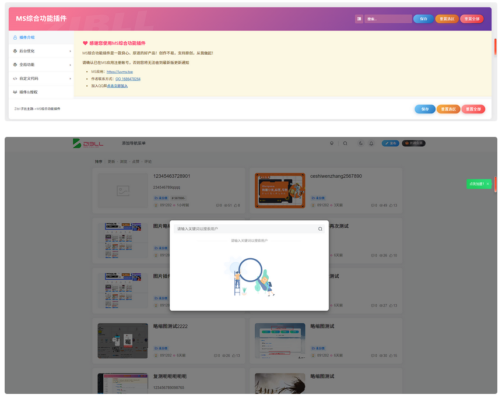502x398 pixels.
Task: Click the red scrollbar handle of settings panel
Action: 495,47
